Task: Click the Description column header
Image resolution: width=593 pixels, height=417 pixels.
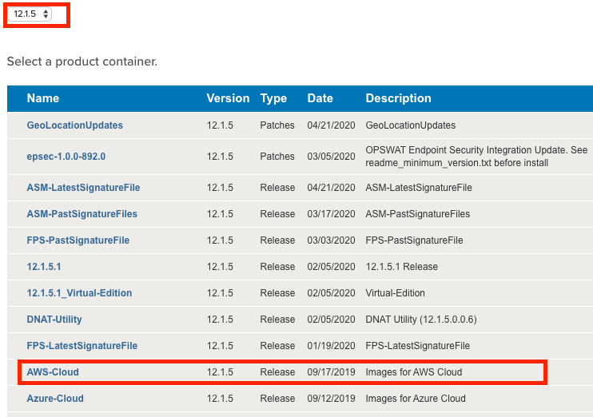Action: pyautogui.click(x=398, y=98)
